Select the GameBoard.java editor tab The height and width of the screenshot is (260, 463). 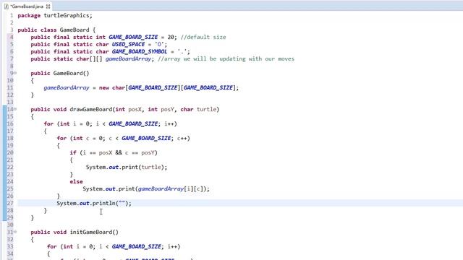tap(27, 6)
